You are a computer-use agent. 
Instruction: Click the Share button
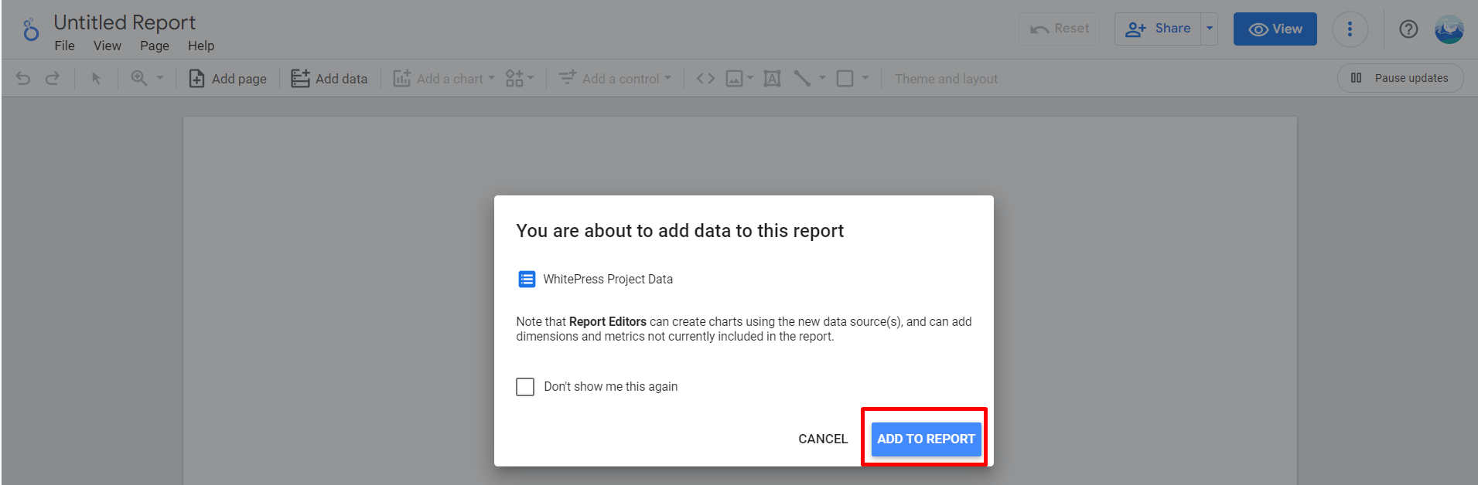(1158, 29)
